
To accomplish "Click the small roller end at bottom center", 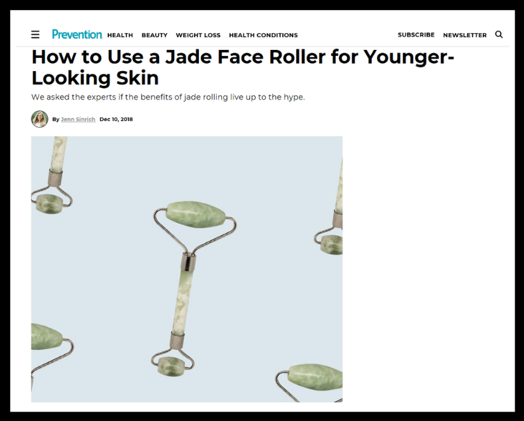I will 171,366.
